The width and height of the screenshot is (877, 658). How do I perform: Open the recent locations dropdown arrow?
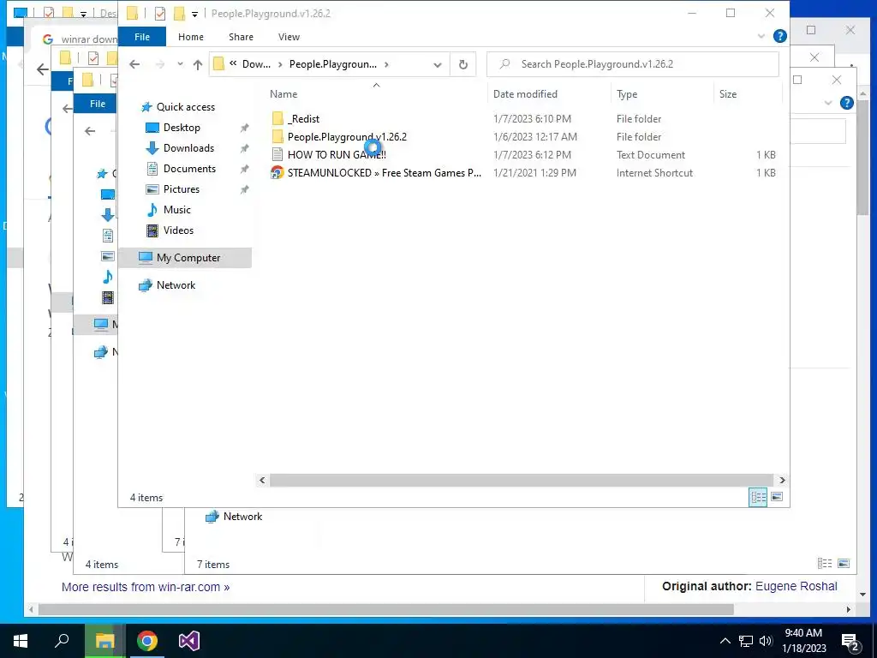[x=180, y=64]
